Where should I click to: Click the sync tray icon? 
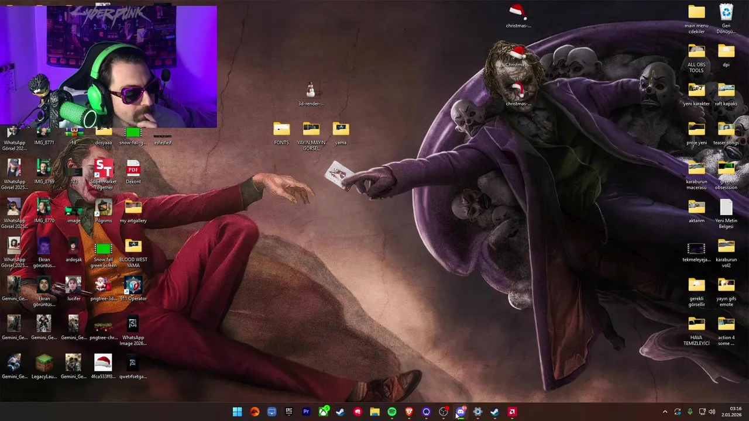point(678,412)
